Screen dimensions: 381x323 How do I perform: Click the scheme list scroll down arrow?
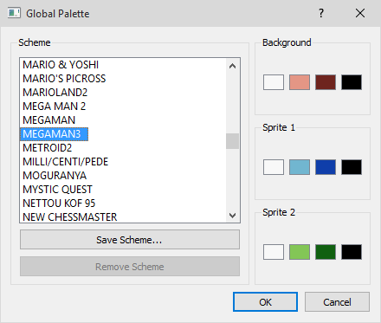click(232, 216)
